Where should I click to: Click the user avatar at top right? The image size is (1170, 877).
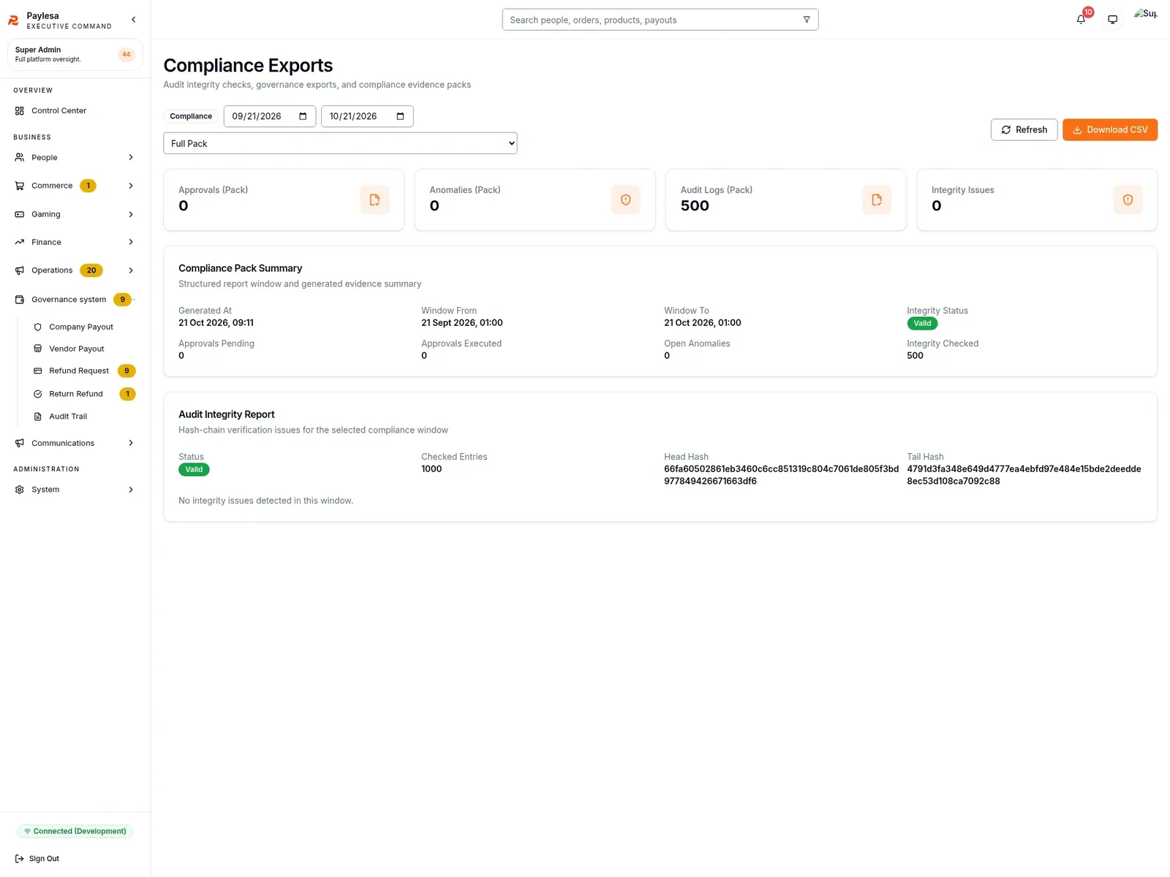[1145, 14]
